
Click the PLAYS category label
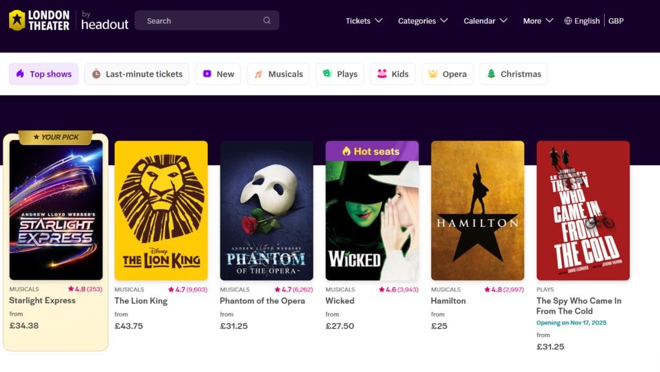pos(545,289)
